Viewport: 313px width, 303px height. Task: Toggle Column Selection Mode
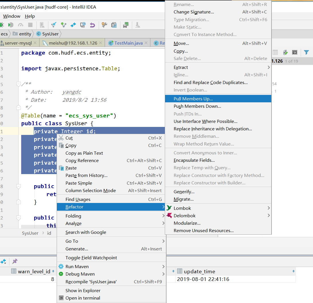coord(91,190)
